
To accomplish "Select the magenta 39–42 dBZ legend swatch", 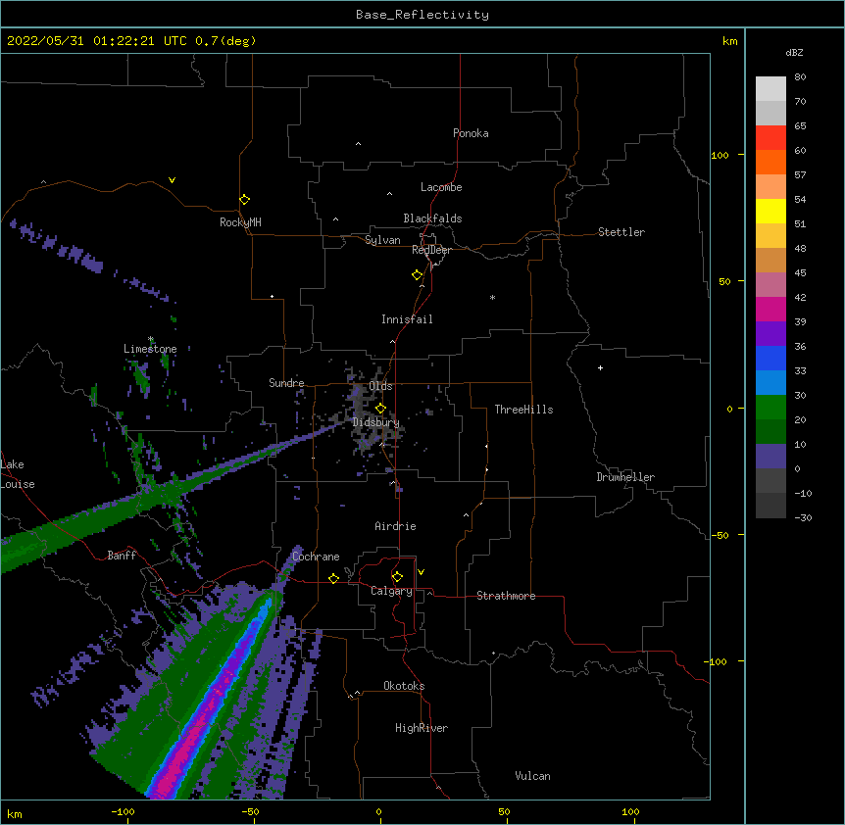I will (770, 309).
